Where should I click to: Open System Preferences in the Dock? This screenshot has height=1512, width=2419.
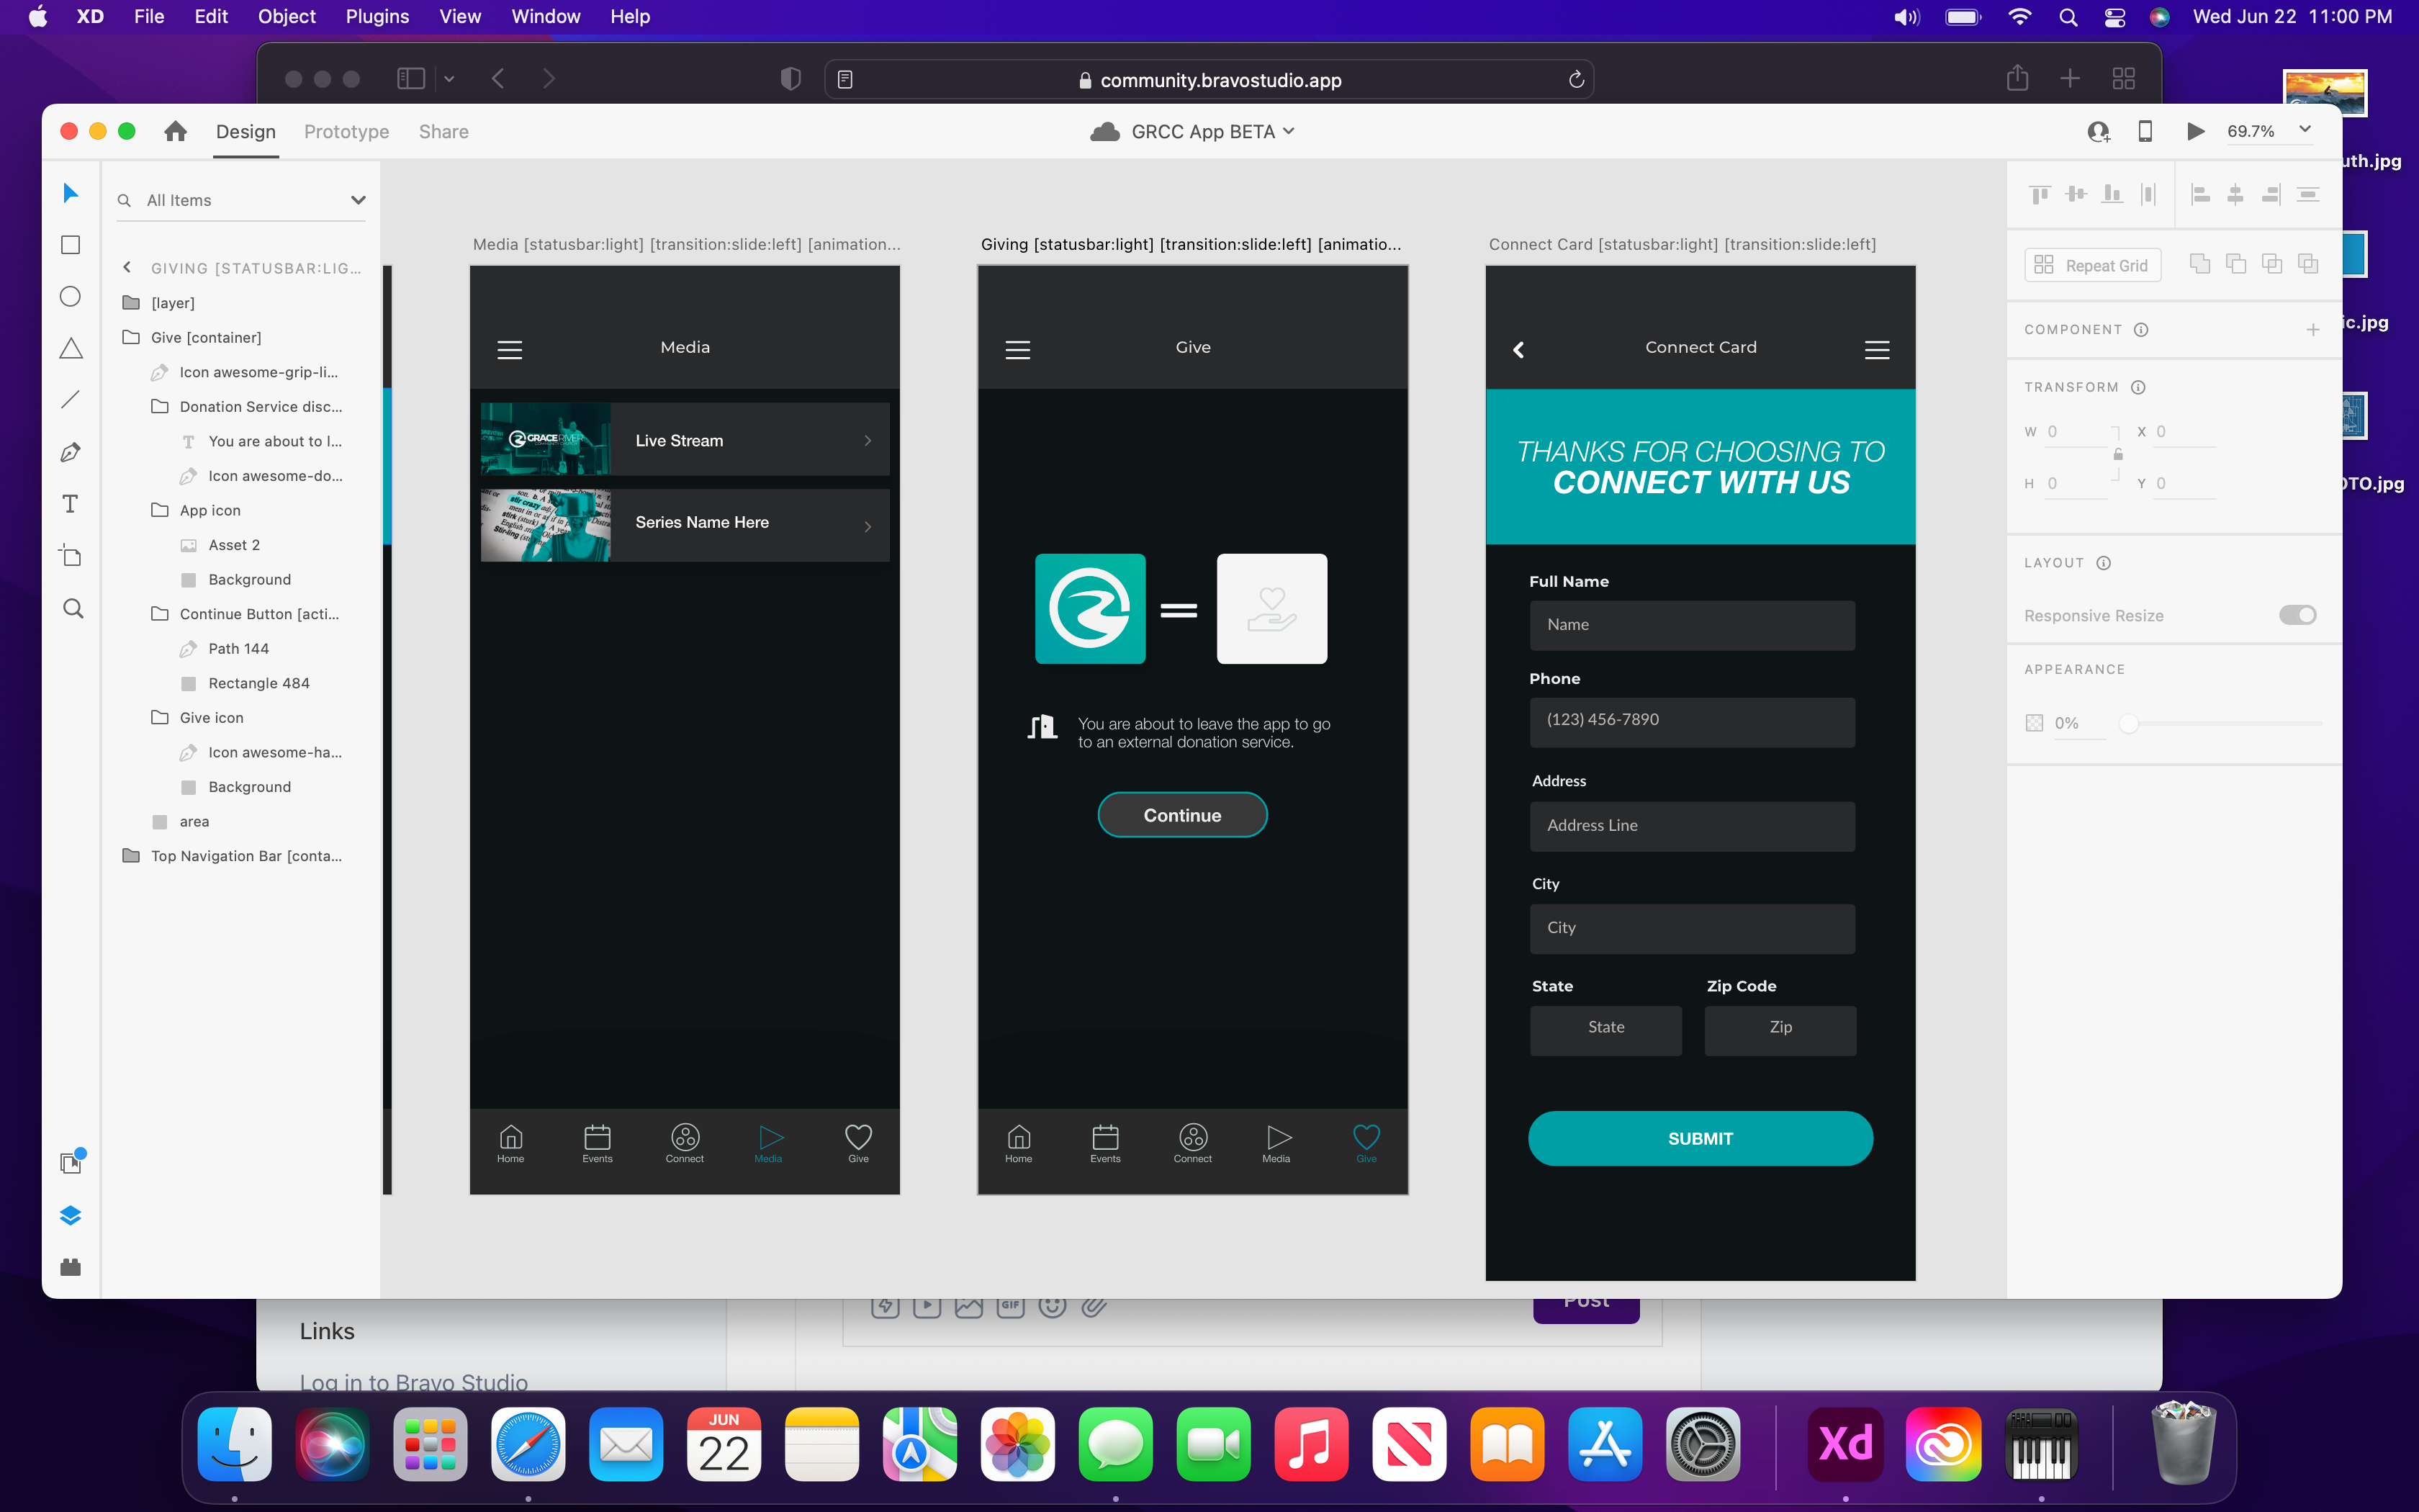coord(1702,1444)
